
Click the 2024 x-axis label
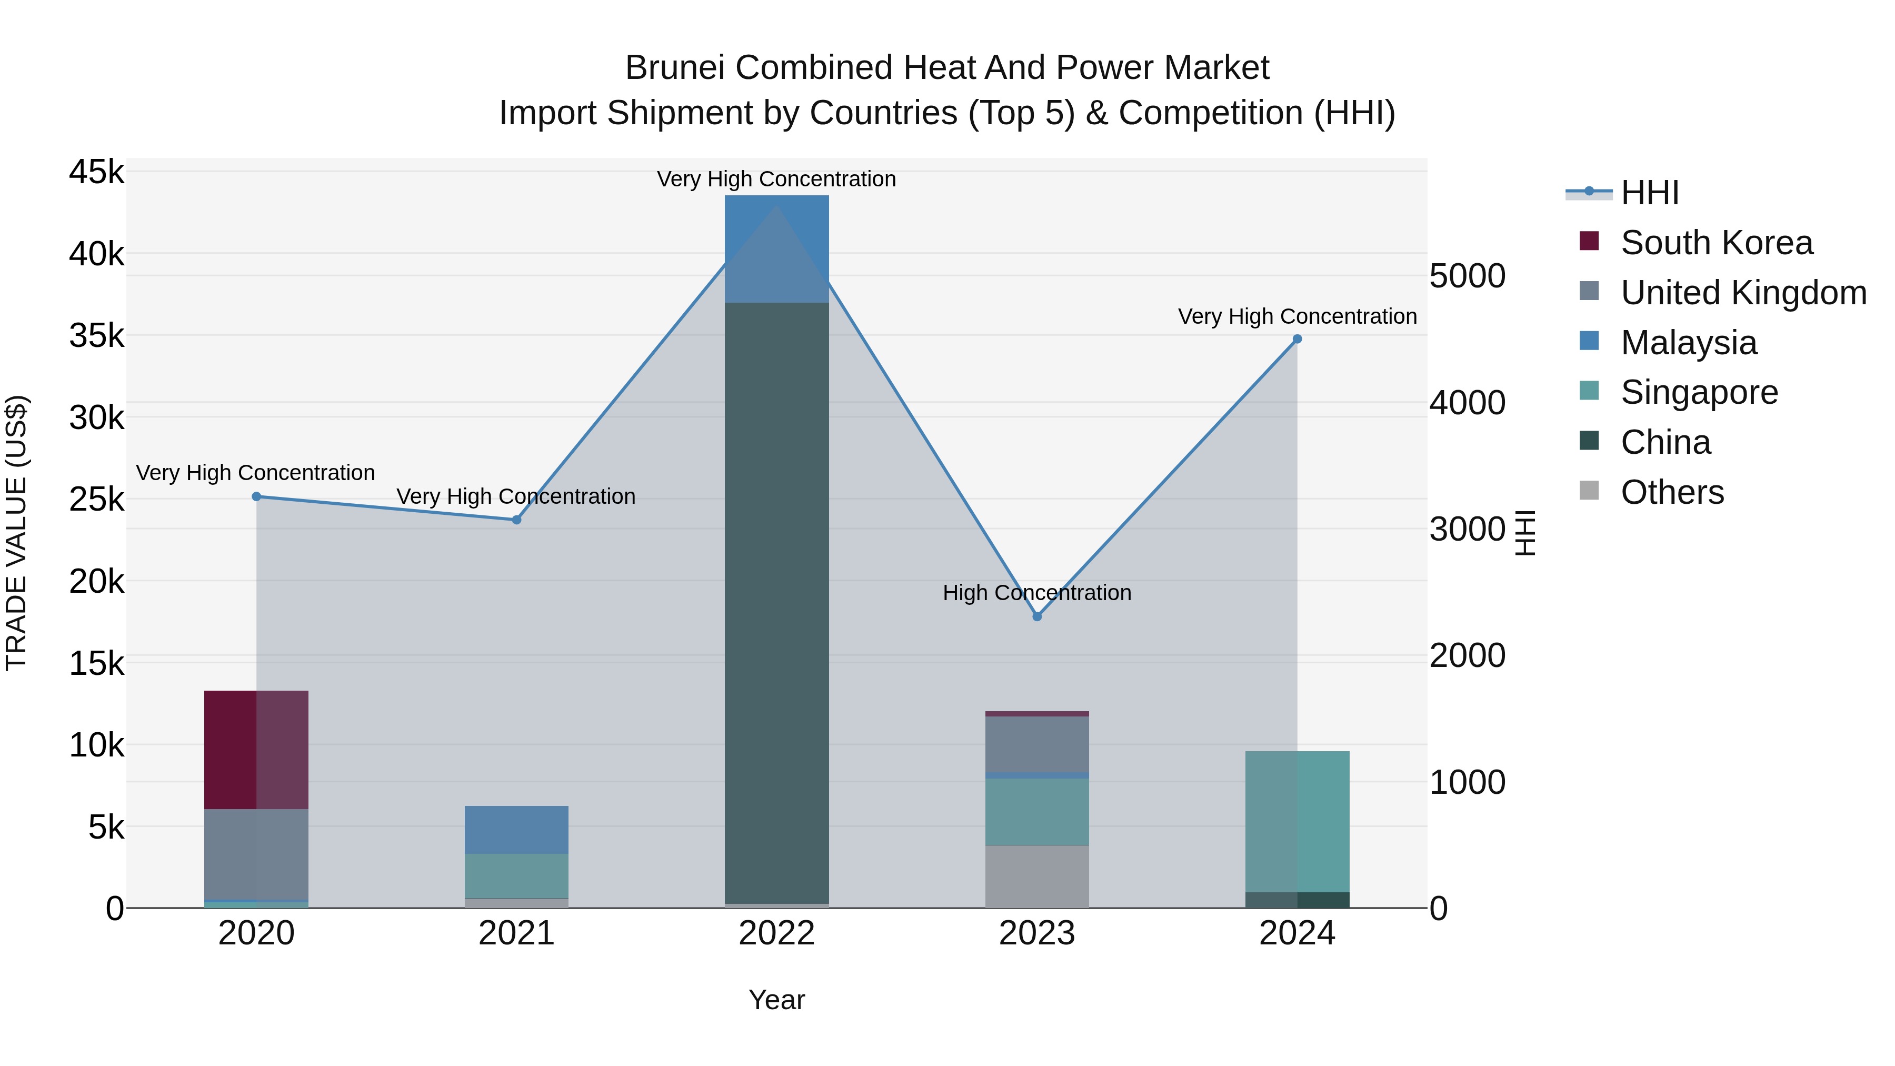[x=1298, y=933]
